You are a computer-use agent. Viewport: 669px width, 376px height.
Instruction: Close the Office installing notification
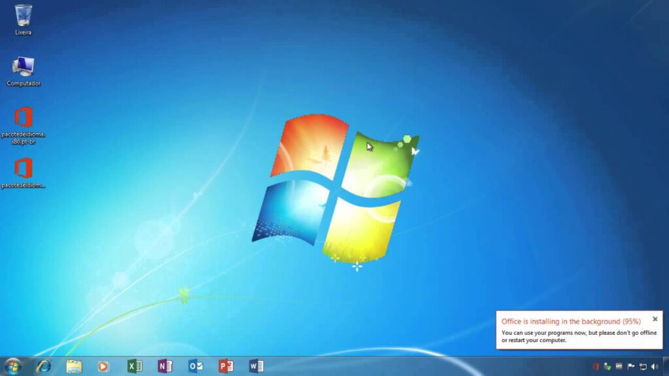(x=655, y=319)
